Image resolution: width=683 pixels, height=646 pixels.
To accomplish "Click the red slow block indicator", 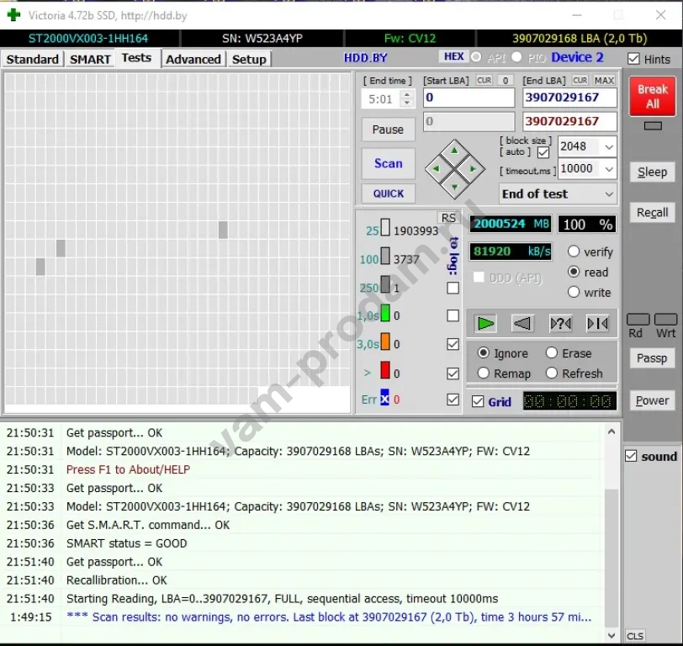I will tap(385, 371).
